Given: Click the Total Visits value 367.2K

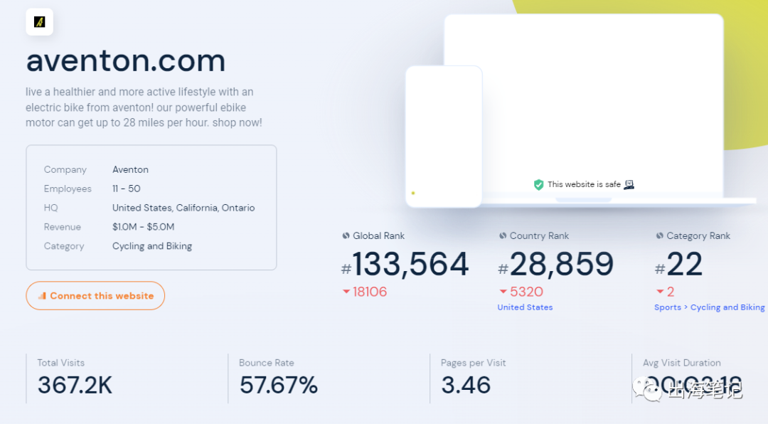Looking at the screenshot, I should (x=75, y=386).
